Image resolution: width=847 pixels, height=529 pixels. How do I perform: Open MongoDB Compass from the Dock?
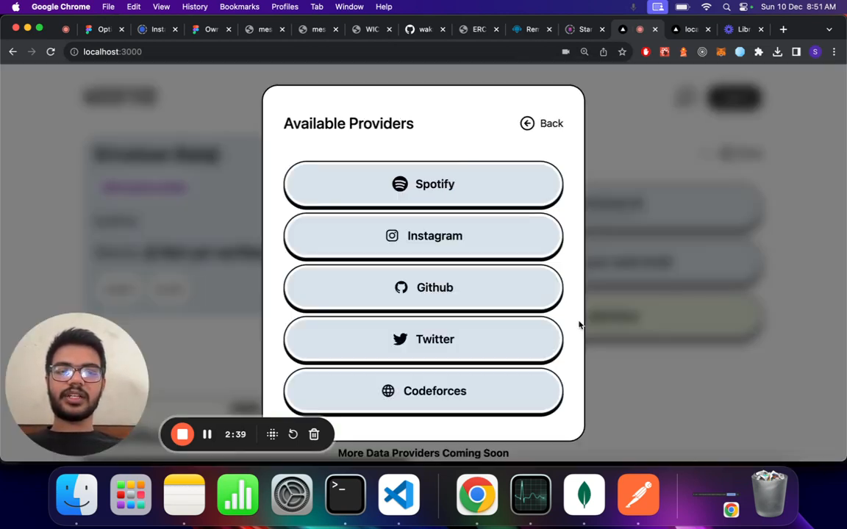pos(585,494)
